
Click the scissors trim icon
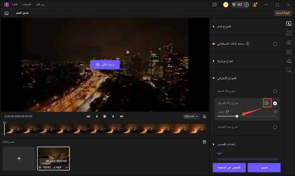204,116
